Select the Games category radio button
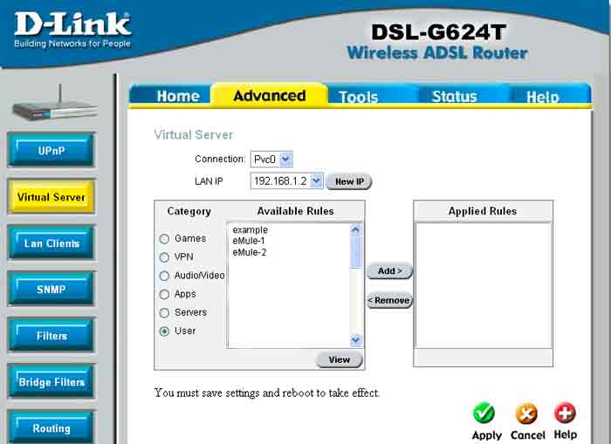 164,239
